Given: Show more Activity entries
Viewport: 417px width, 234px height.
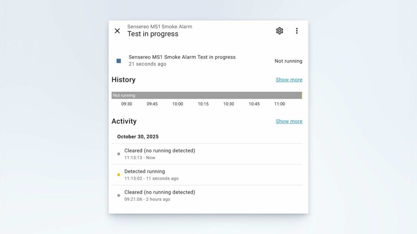Looking at the screenshot, I should (x=289, y=121).
